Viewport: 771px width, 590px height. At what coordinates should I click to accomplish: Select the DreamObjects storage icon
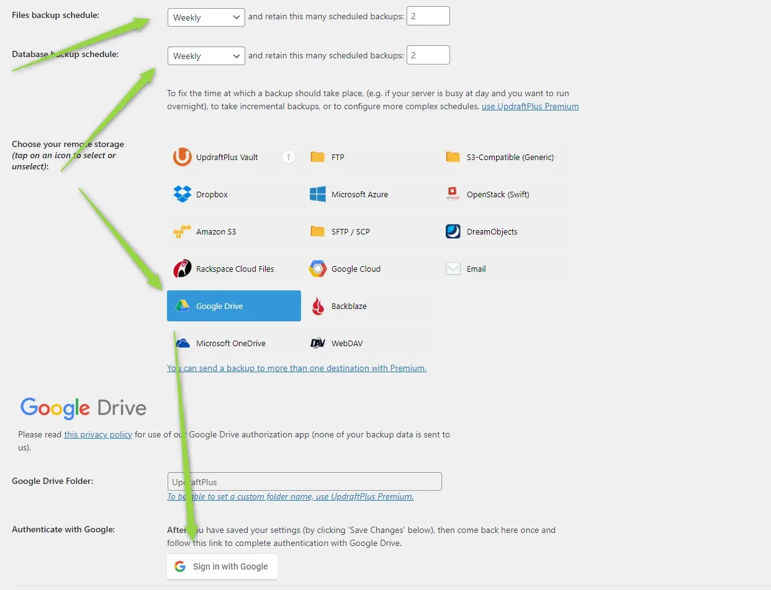coord(453,231)
